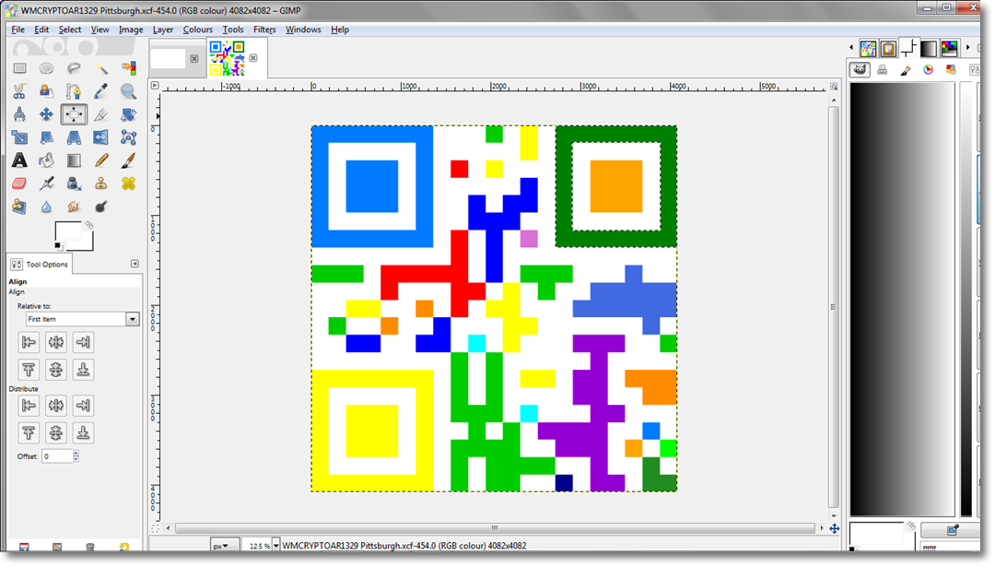Align top edge of target
The height and width of the screenshot is (567, 995).
29,370
